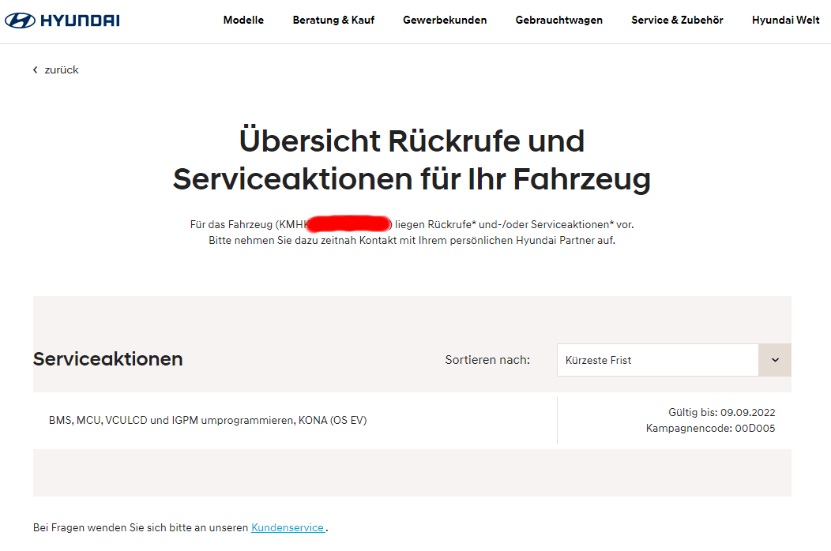831x551 pixels.
Task: Click the Hyundai Partner contact notice text
Action: [x=412, y=241]
